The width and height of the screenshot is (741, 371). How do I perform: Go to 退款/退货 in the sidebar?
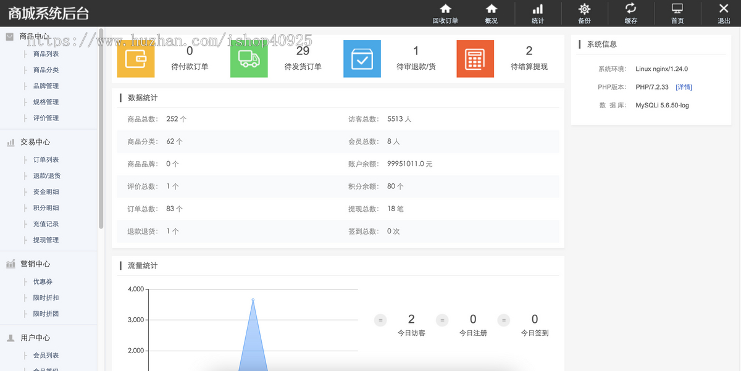pyautogui.click(x=47, y=176)
